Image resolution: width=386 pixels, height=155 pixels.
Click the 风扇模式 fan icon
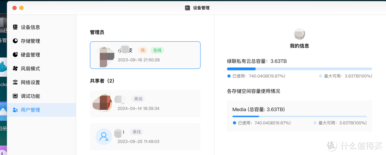tap(15, 68)
